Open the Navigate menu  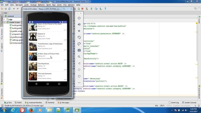[19, 5]
